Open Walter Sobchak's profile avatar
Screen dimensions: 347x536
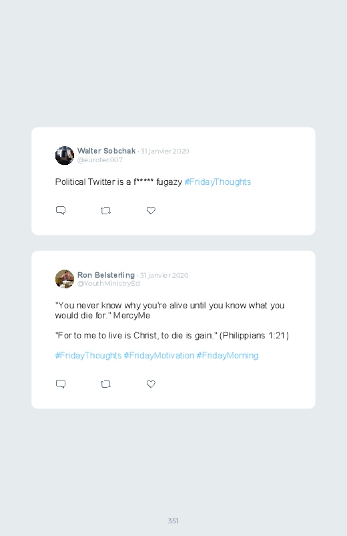pos(65,156)
